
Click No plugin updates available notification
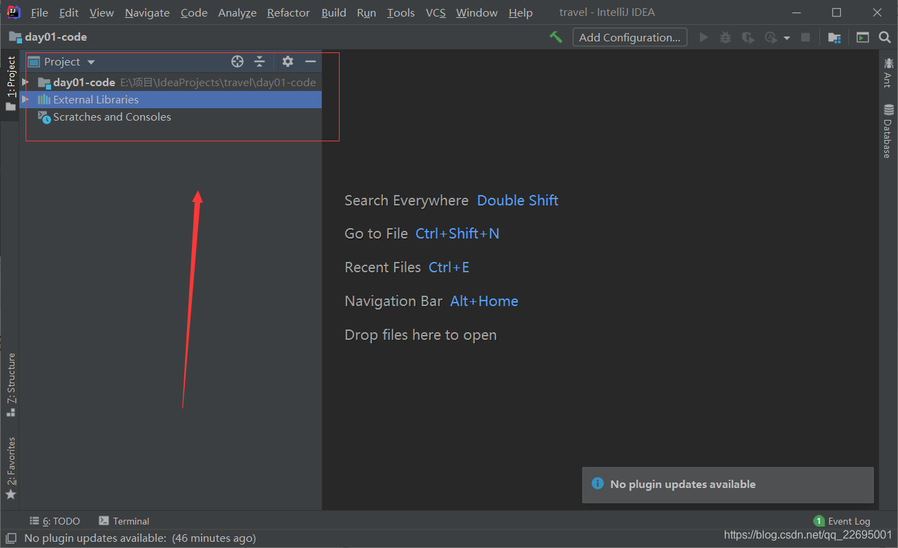[728, 485]
